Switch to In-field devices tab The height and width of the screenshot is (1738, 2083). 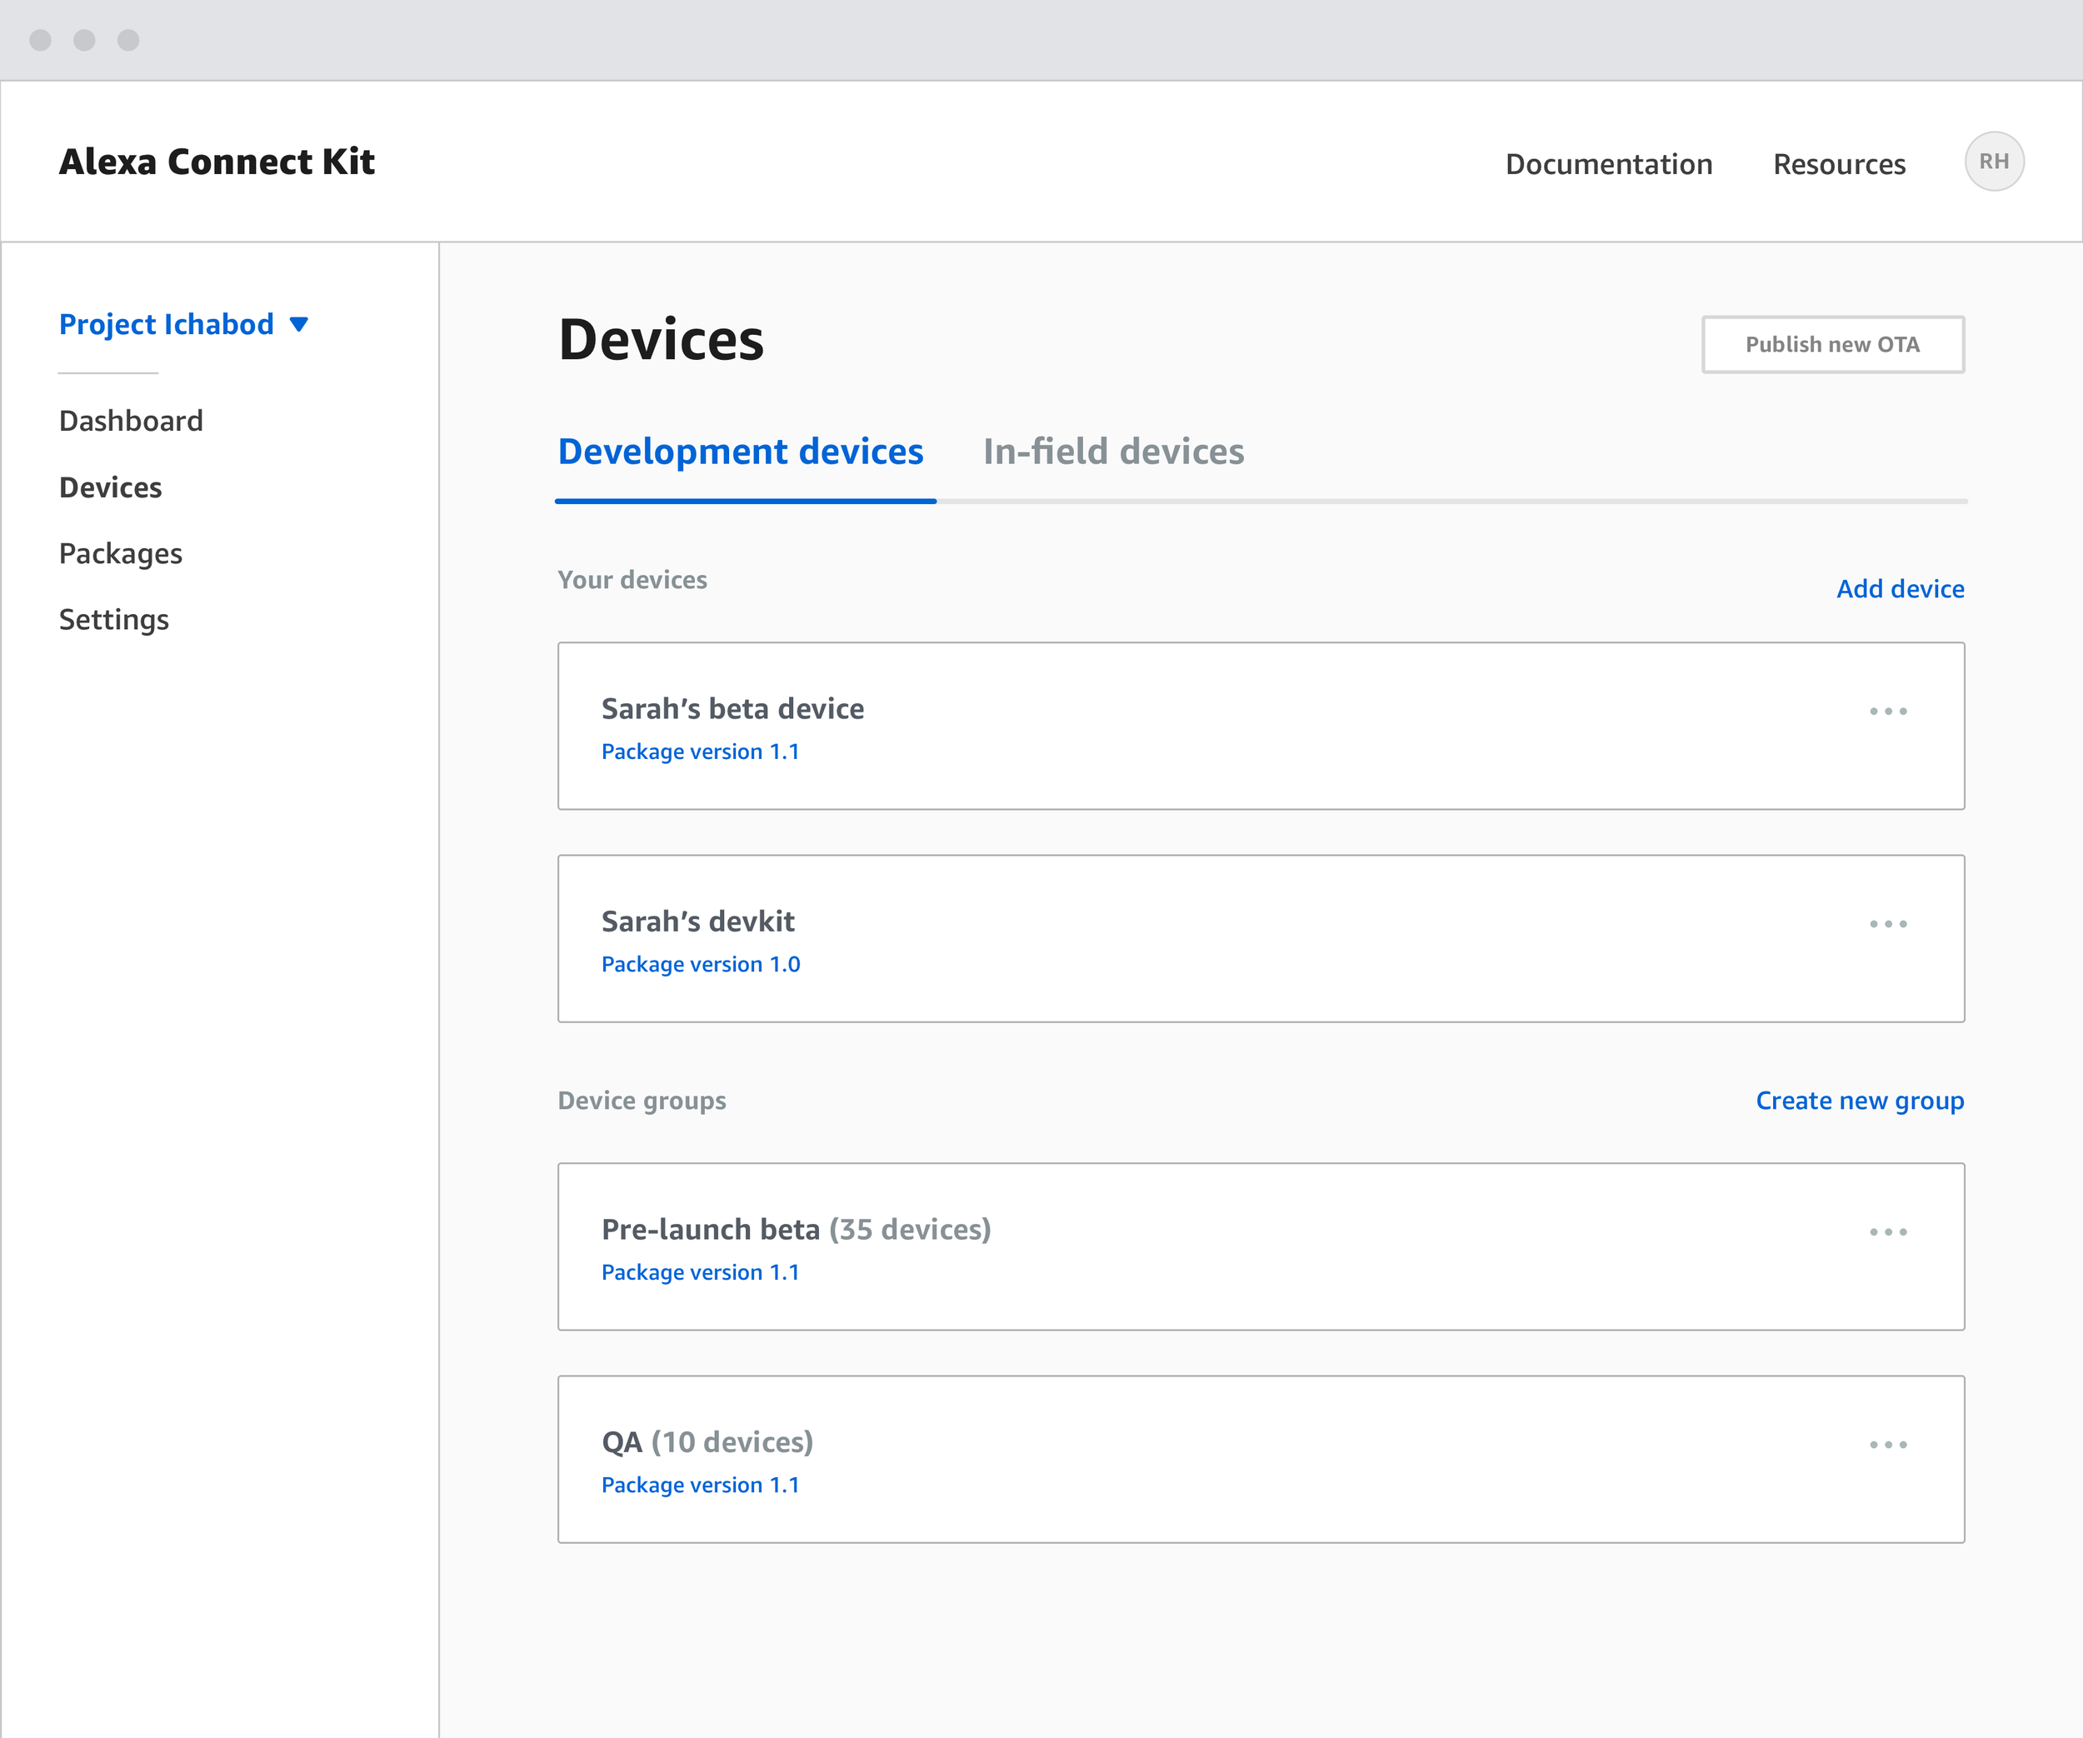(x=1113, y=452)
